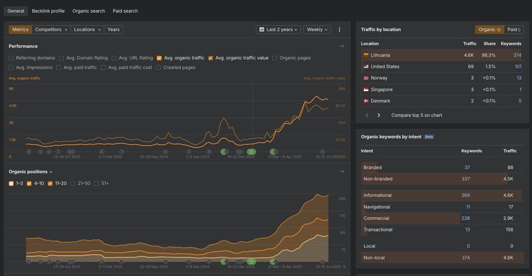
Task: Open the Weekly interval dropdown
Action: click(319, 30)
